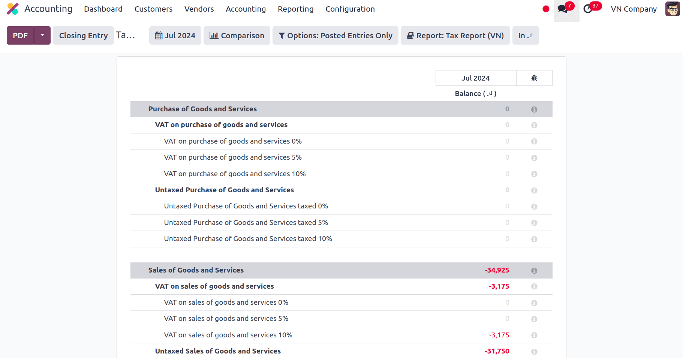683x358 pixels.
Task: Open the Reporting menu
Action: [295, 9]
